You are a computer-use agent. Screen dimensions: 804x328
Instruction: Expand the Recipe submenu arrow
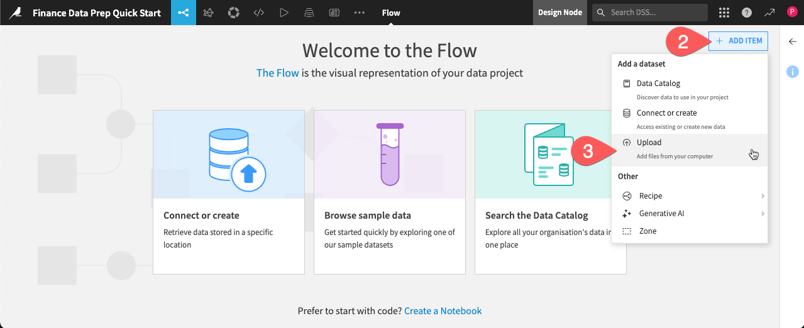click(x=763, y=196)
